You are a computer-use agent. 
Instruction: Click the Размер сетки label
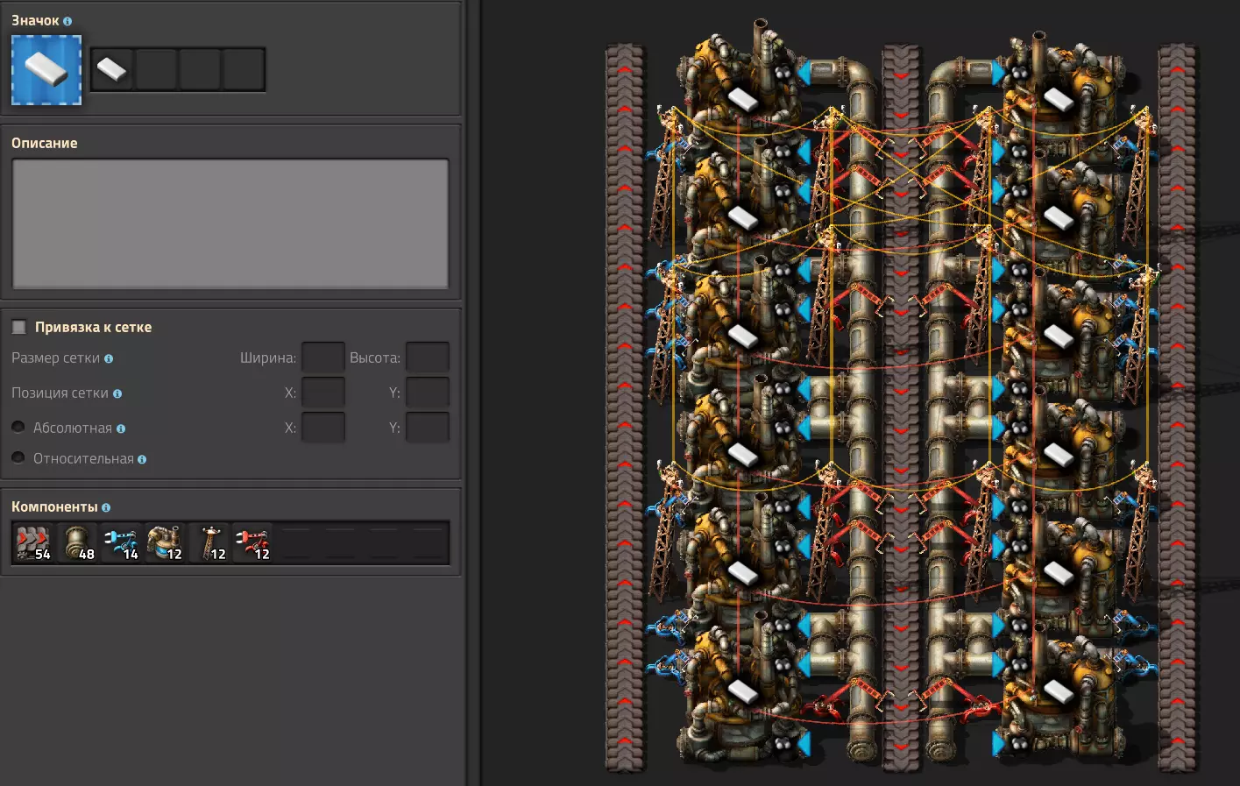tap(56, 358)
